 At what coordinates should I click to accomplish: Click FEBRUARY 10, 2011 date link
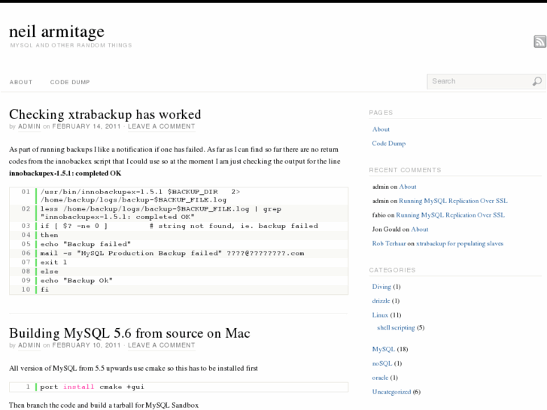(87, 345)
